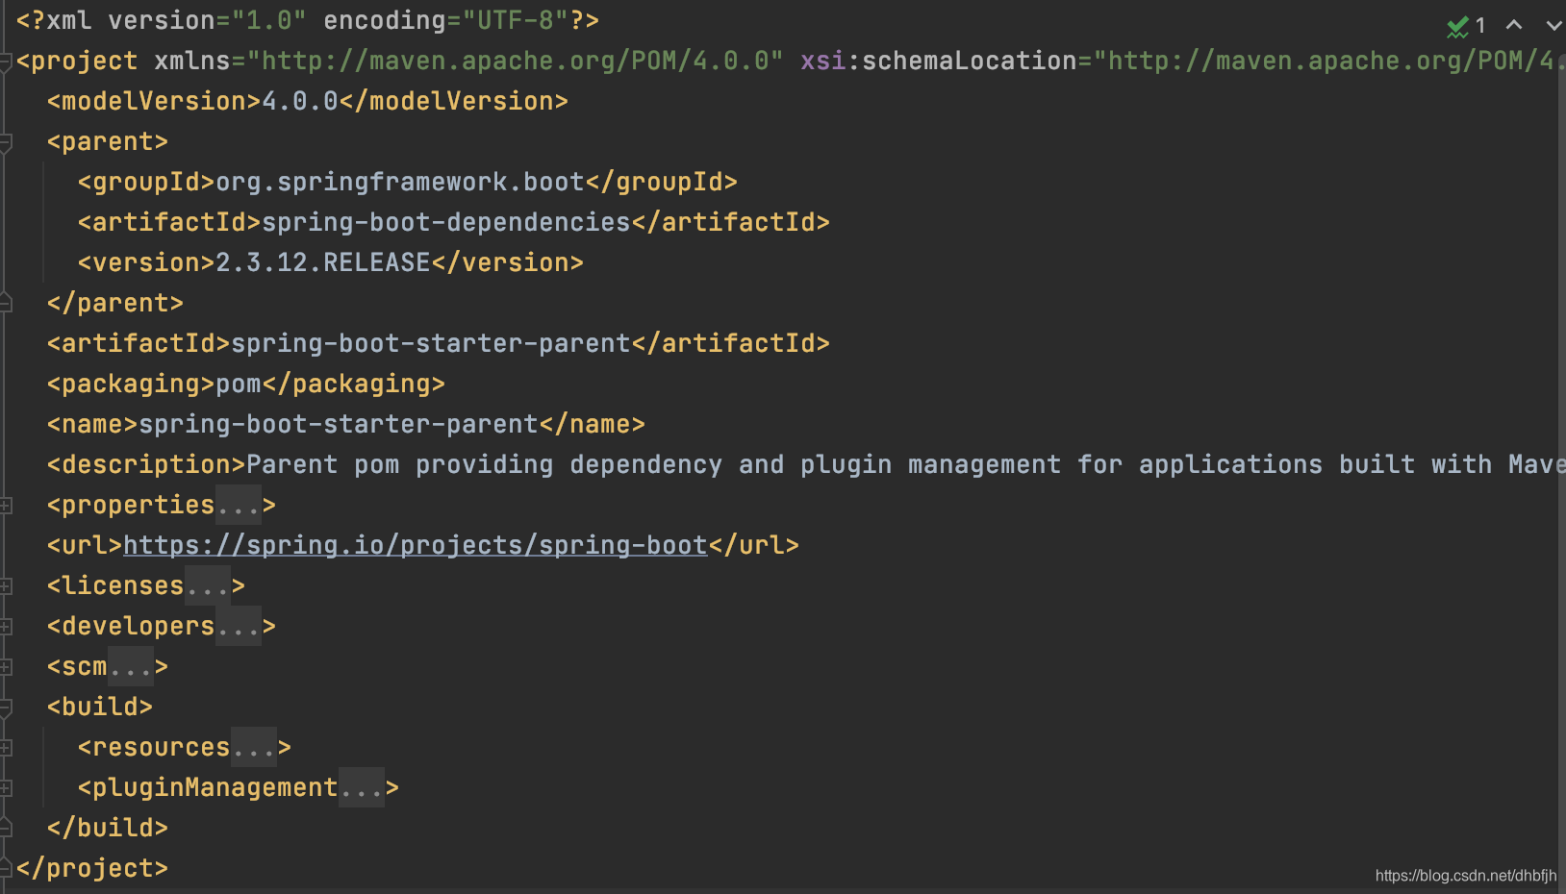Click the opening <build> tag
This screenshot has height=894, width=1566.
pyautogui.click(x=100, y=707)
